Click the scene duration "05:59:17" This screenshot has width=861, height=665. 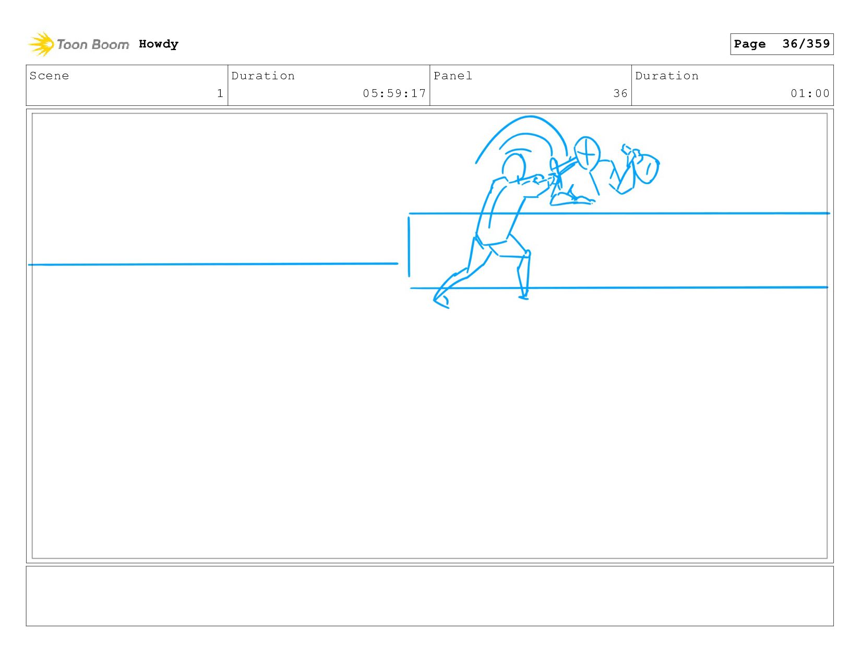(394, 93)
